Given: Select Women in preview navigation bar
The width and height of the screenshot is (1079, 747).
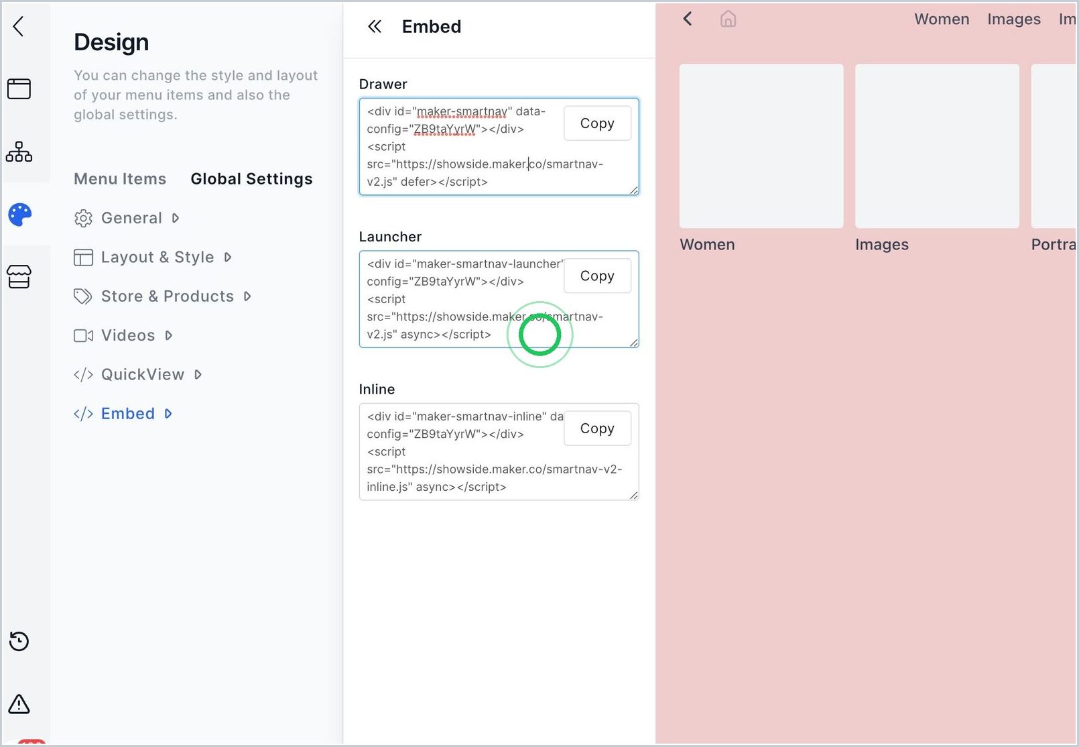Looking at the screenshot, I should pyautogui.click(x=942, y=19).
